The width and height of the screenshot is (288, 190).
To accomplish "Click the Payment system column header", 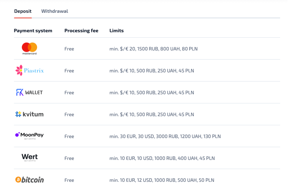I will point(33,31).
